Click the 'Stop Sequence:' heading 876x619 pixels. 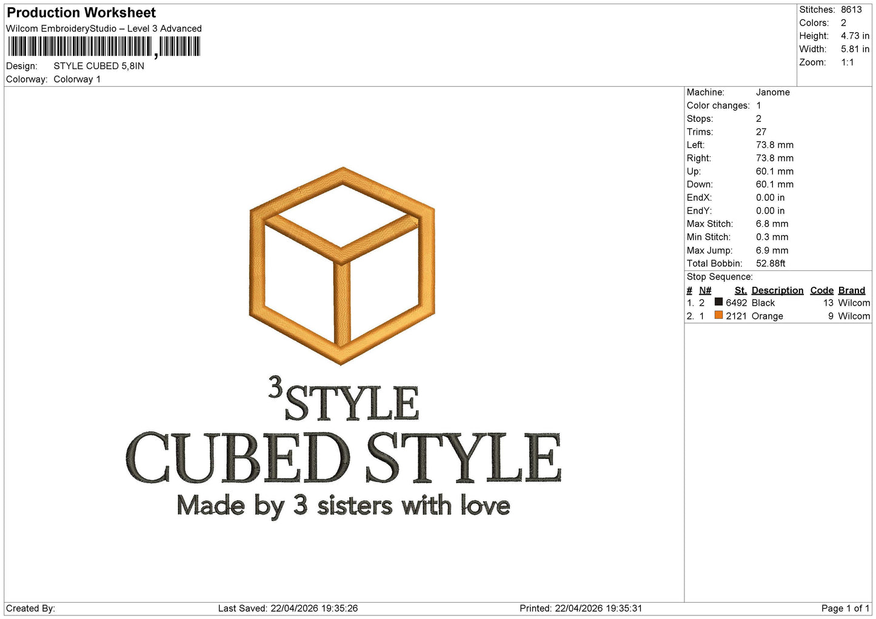pyautogui.click(x=720, y=277)
